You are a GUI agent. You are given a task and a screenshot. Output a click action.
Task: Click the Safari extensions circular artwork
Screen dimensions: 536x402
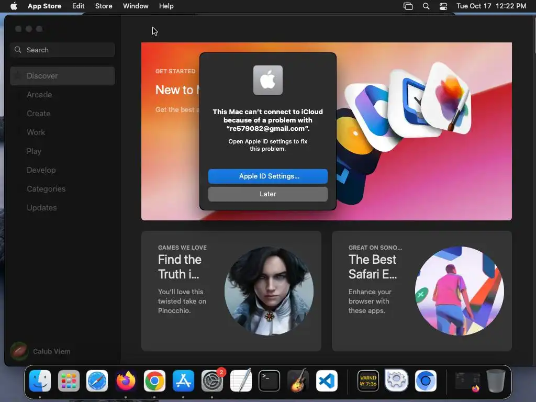coord(460,291)
